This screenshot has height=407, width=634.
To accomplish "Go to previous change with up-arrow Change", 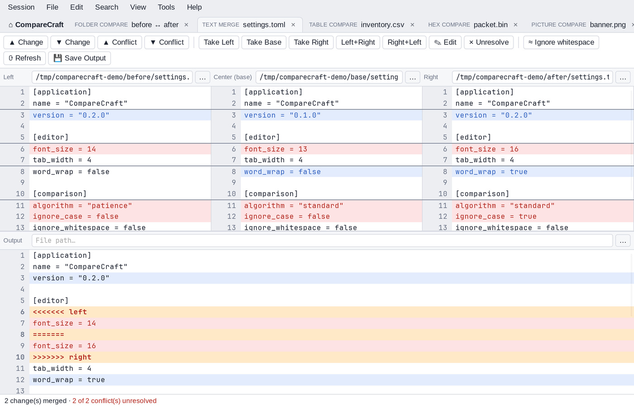I will (26, 42).
